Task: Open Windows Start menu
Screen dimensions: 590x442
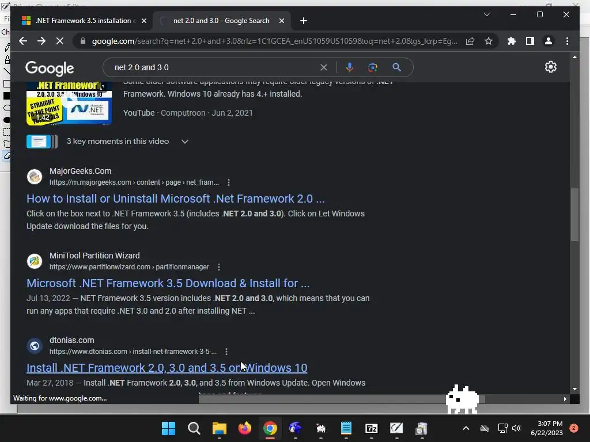Action: pos(168,428)
